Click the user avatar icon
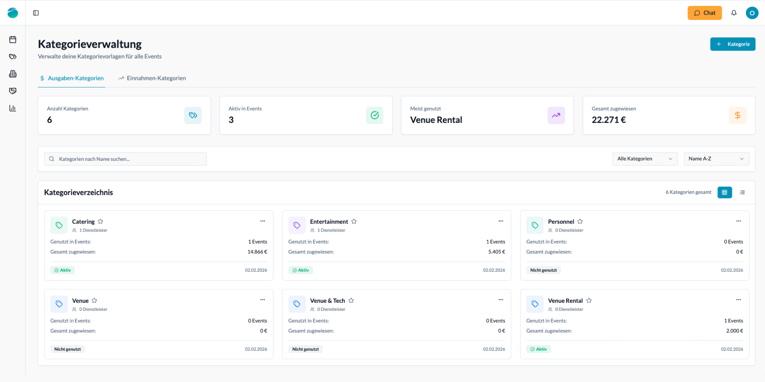Viewport: 765px width, 382px height. 752,13
